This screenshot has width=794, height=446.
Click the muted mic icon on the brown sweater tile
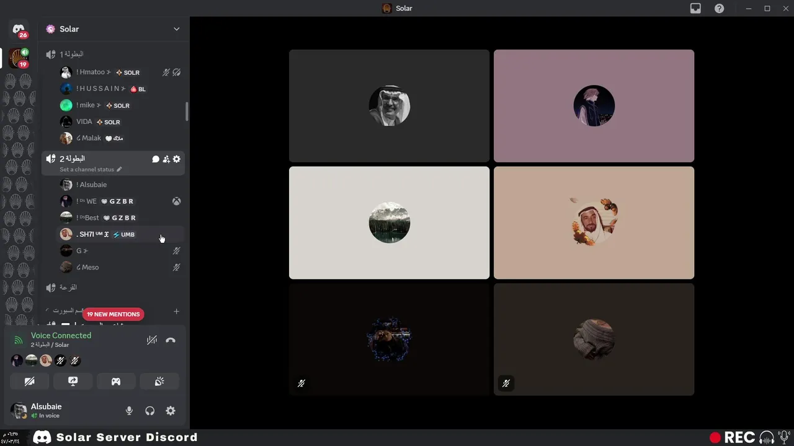(x=506, y=383)
